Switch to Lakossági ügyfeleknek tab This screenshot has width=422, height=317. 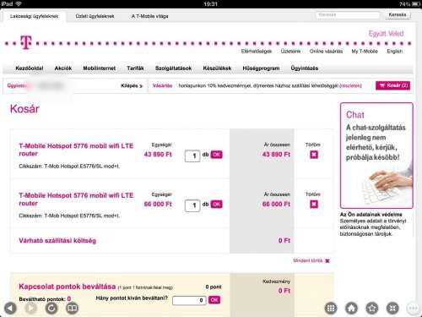[34, 16]
